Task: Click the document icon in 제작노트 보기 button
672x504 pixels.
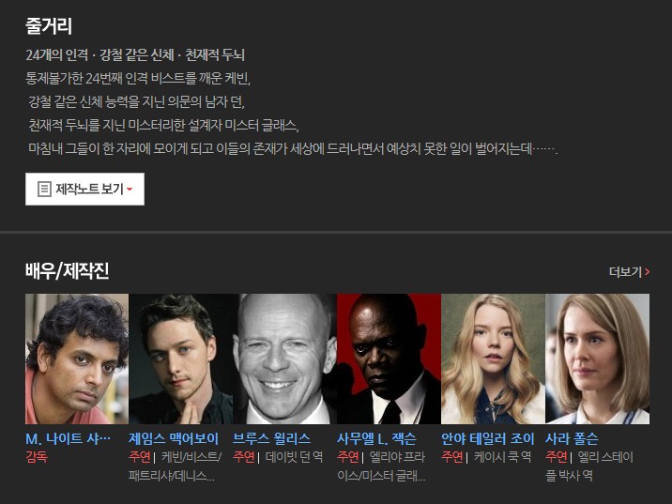Action: pyautogui.click(x=44, y=189)
